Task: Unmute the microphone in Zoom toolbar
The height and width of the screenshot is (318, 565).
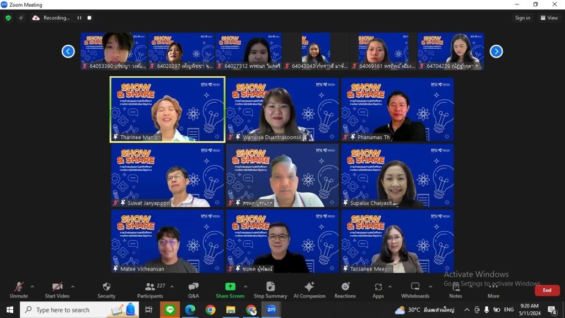Action: tap(19, 290)
